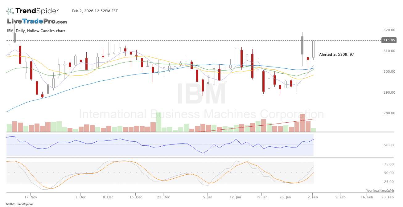Click the 280.00 price axis label
403x207 pixels.
point(389,113)
